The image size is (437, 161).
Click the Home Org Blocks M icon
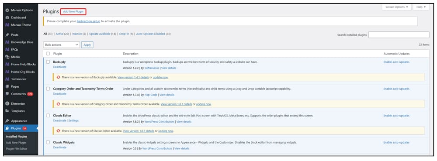(x=7, y=72)
